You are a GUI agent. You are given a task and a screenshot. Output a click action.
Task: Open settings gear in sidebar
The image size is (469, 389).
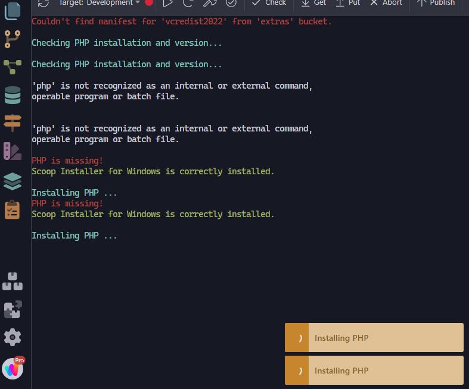coord(13,337)
